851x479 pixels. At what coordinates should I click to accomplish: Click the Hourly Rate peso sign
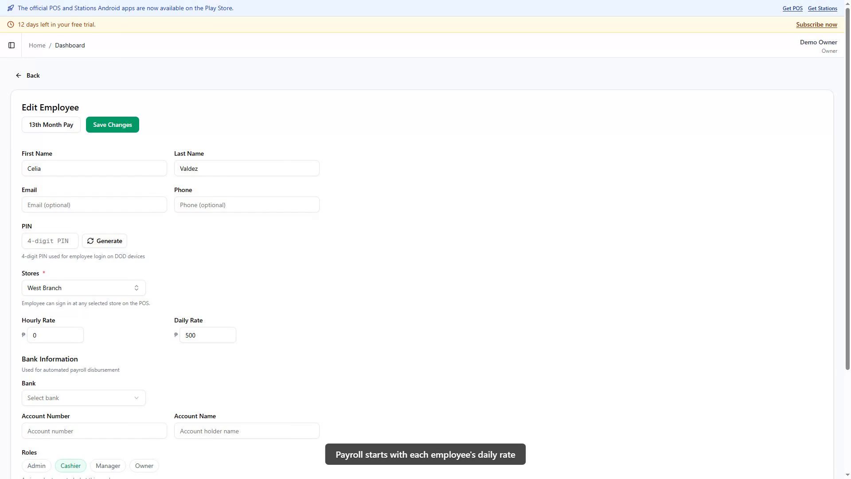(x=23, y=335)
